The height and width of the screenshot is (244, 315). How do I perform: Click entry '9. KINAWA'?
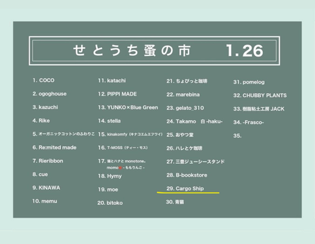[46, 188]
